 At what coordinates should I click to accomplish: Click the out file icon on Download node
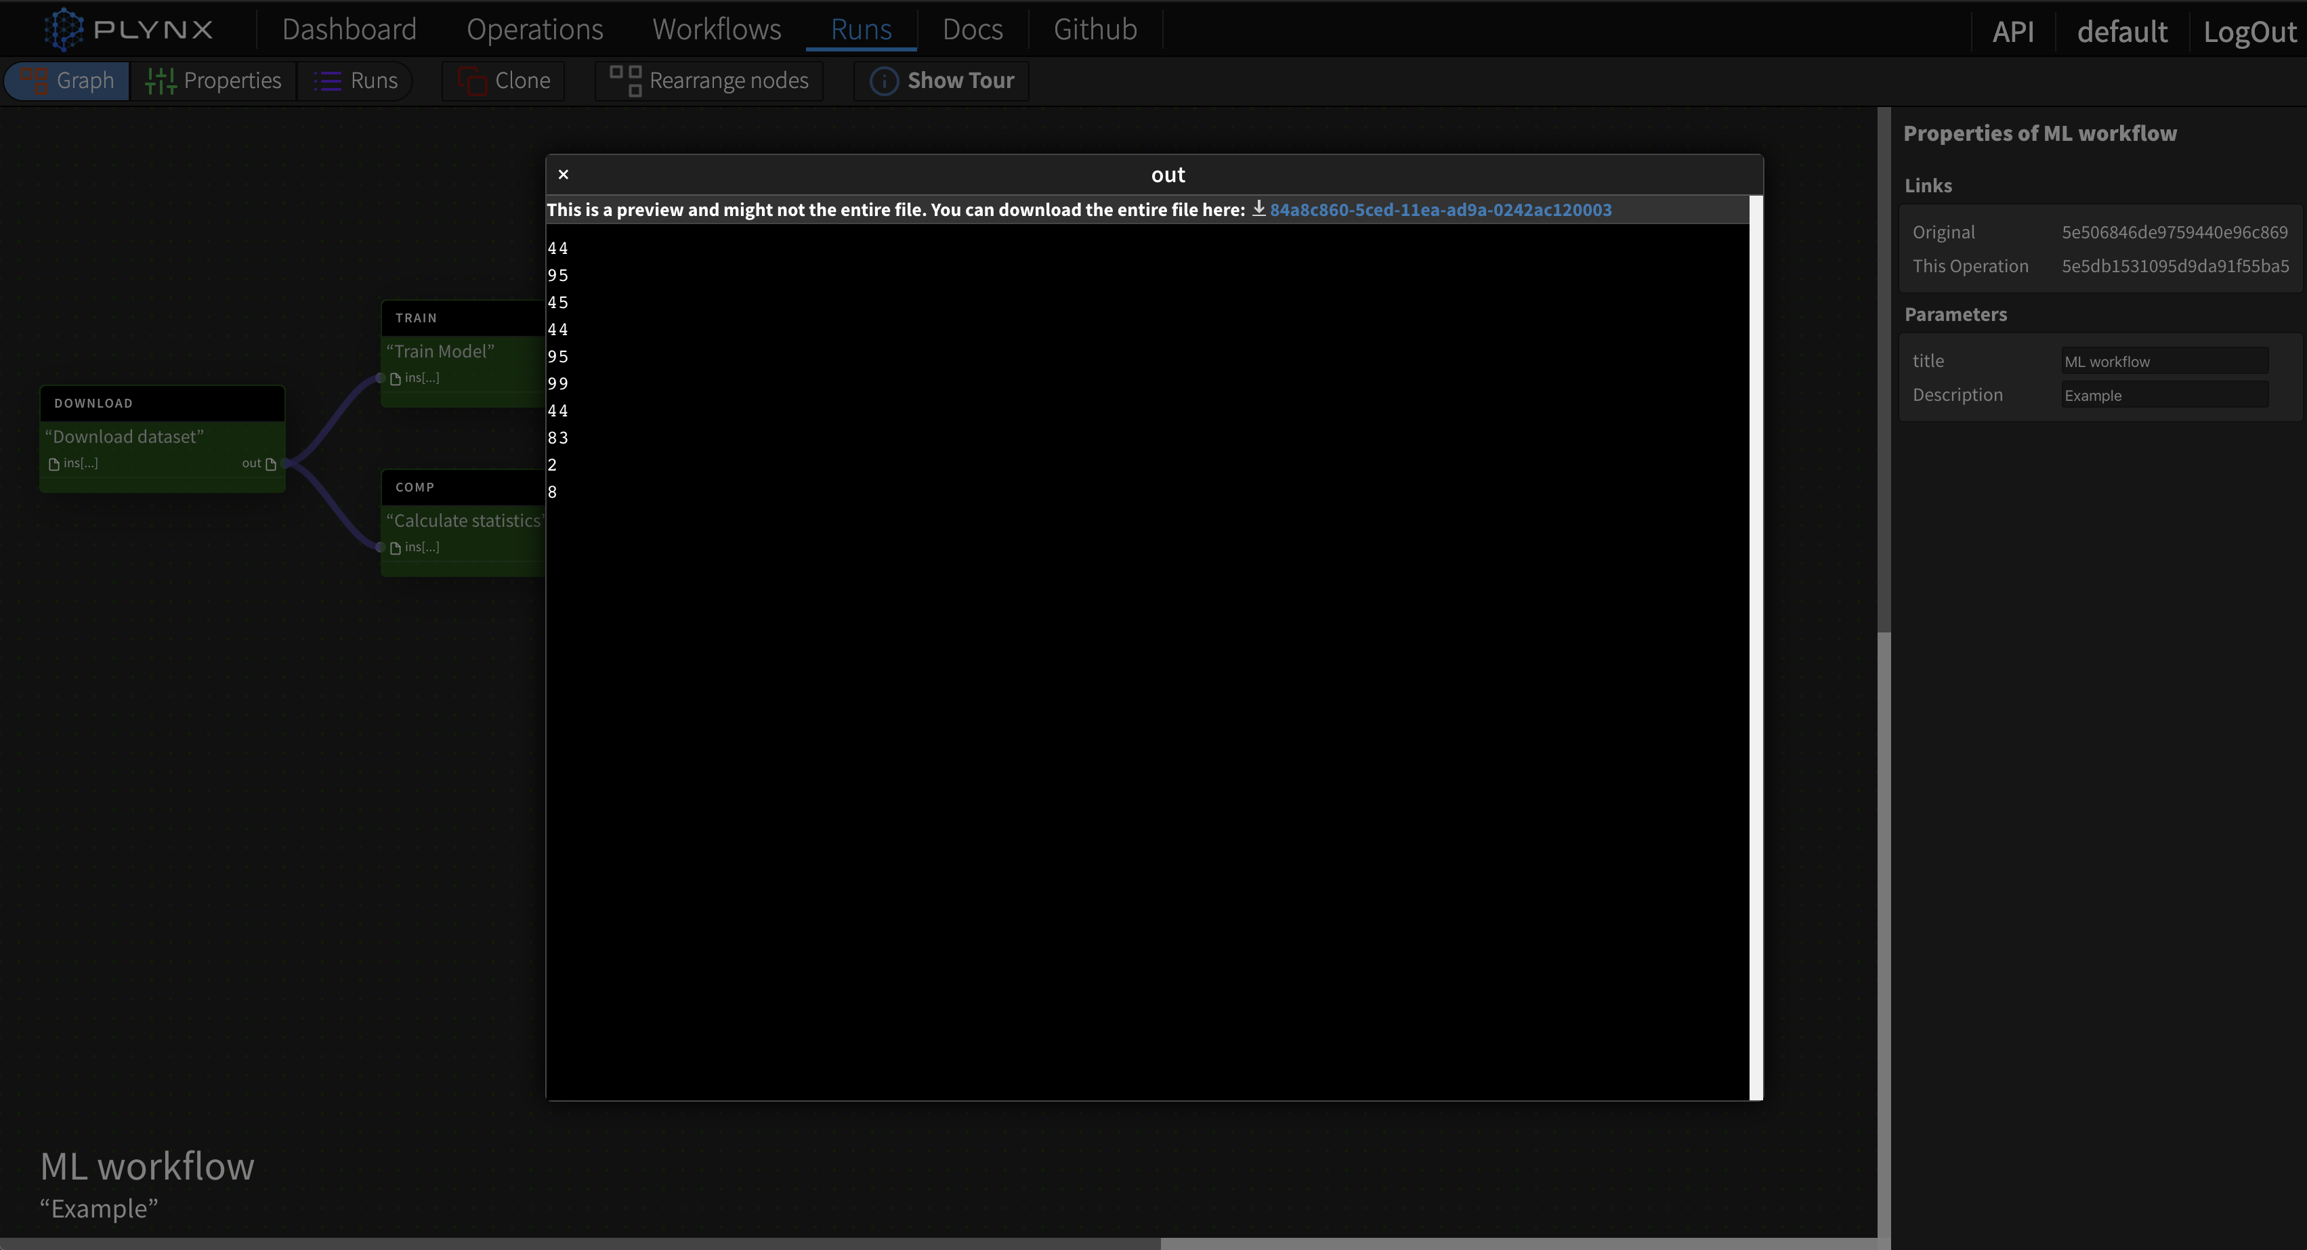(270, 464)
